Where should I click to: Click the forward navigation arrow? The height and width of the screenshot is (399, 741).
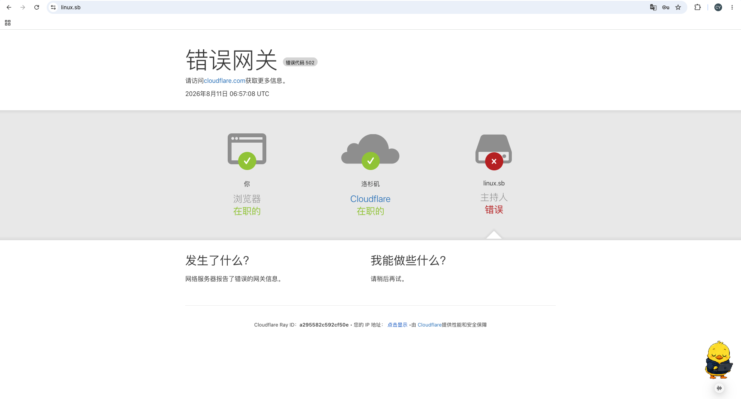coord(23,7)
